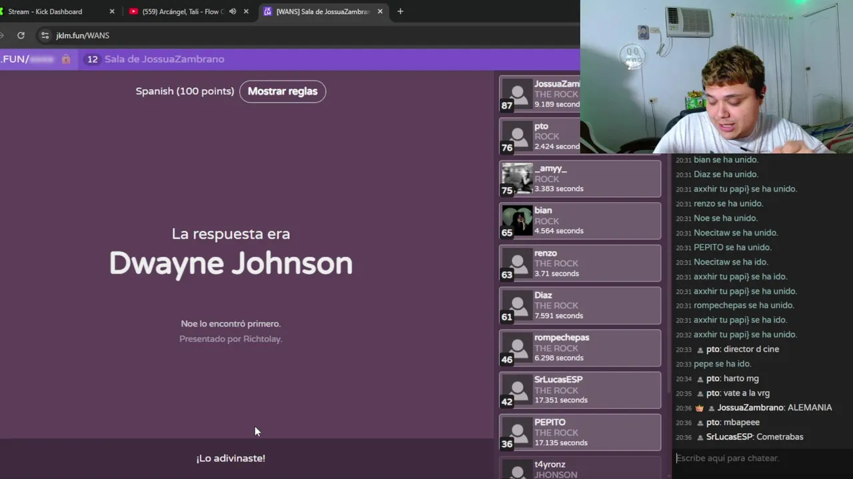The height and width of the screenshot is (479, 853).
Task: Click Diaz's avatar icon
Action: click(517, 305)
